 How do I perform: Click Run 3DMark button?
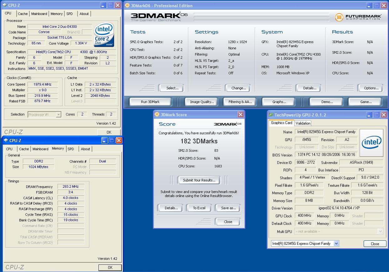click(x=150, y=102)
